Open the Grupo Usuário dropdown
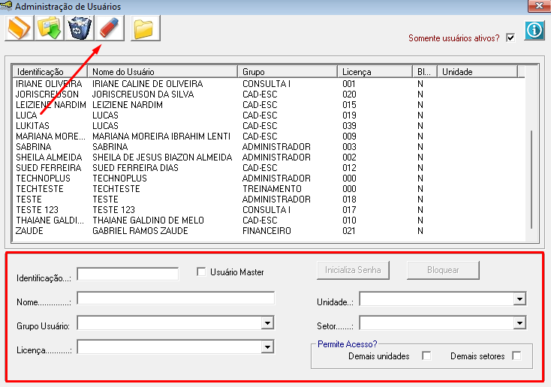 (x=267, y=322)
